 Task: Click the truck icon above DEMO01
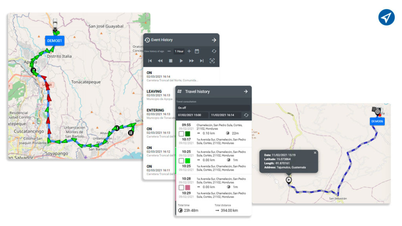point(55,24)
